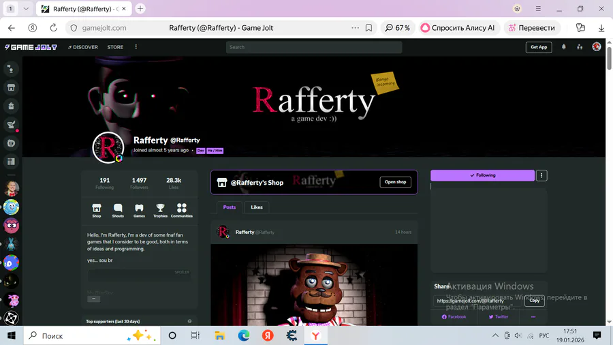The width and height of the screenshot is (613, 345).
Task: Open zoom level 67 % control
Action: tap(398, 28)
